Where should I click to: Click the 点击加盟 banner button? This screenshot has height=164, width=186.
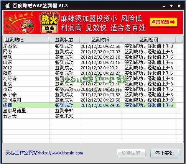(x=164, y=22)
